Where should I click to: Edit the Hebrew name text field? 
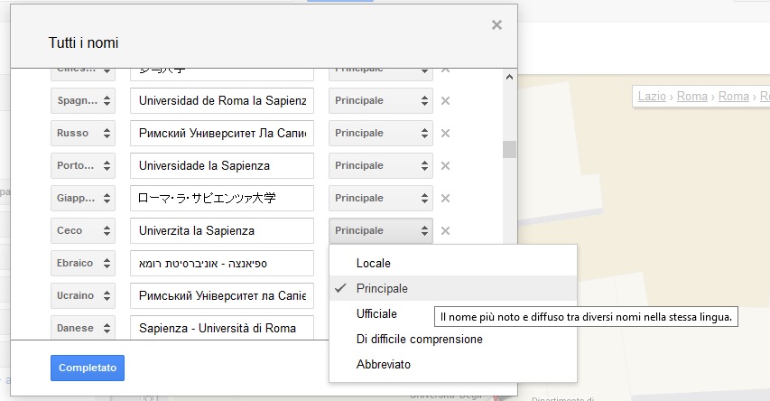click(222, 263)
